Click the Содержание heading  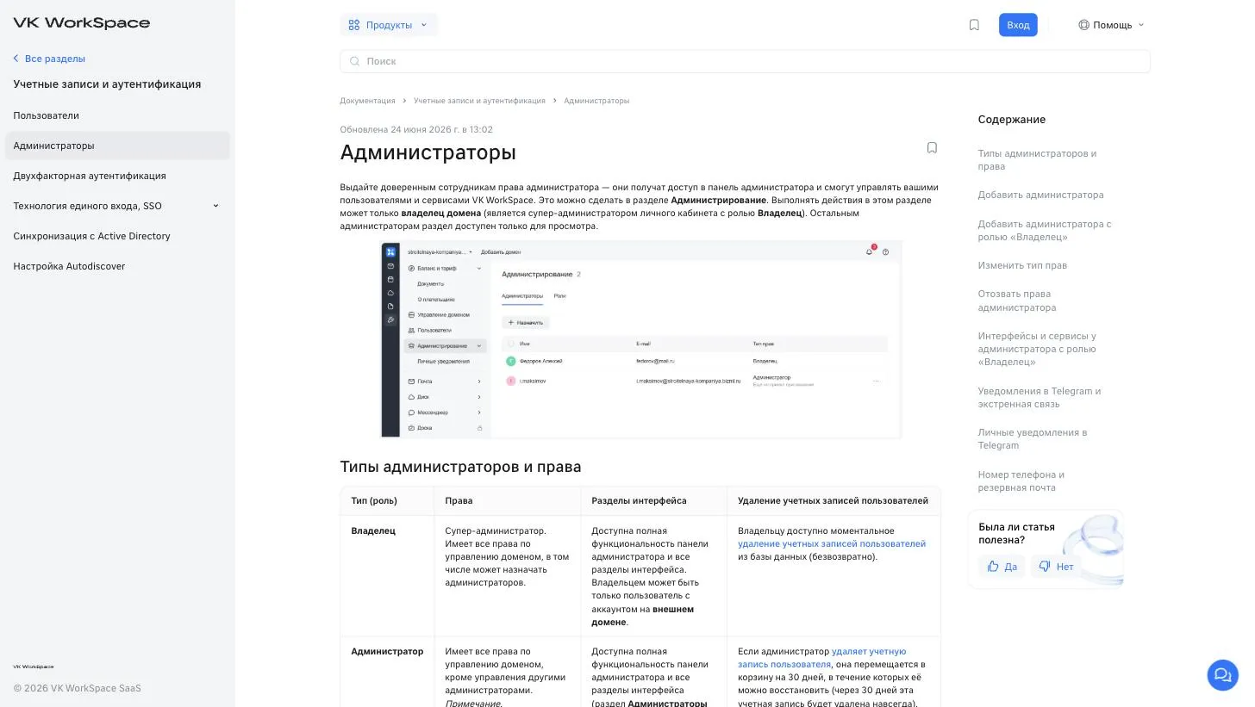(x=1011, y=120)
